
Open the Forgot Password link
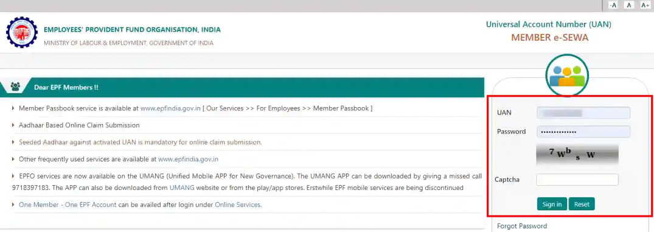[522, 226]
